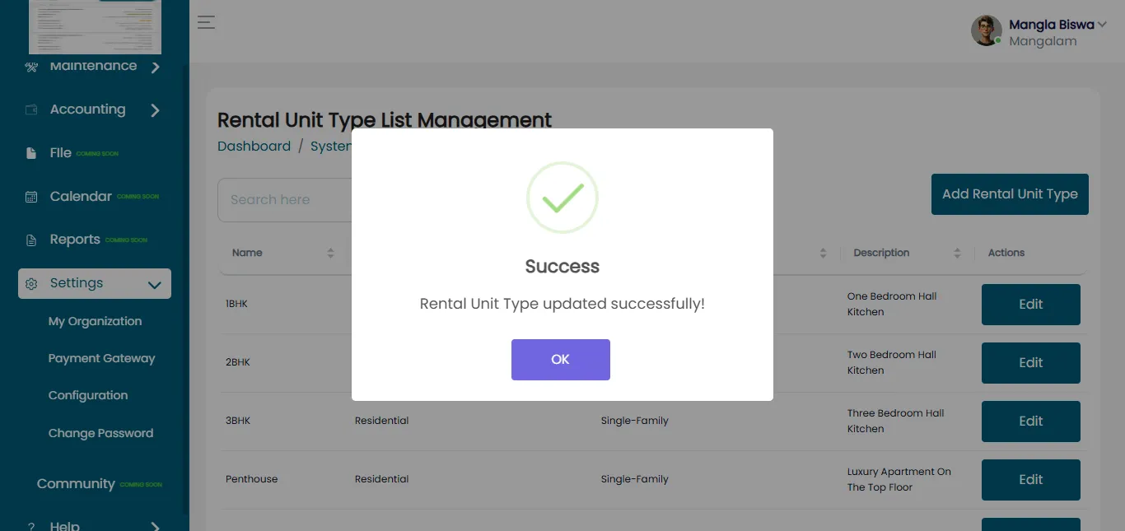Click the File document icon
The height and width of the screenshot is (531, 1125).
[31, 153]
